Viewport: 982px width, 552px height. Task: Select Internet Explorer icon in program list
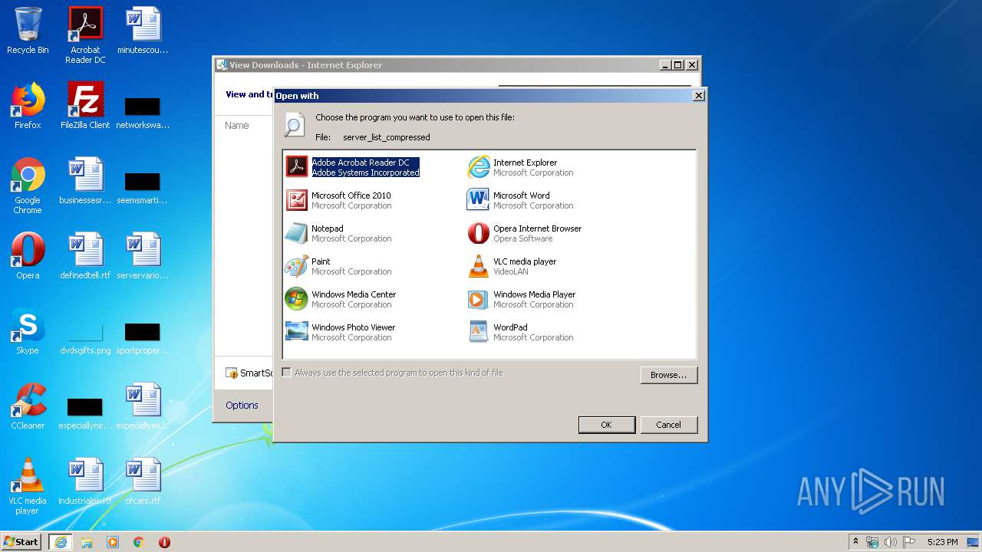click(478, 166)
